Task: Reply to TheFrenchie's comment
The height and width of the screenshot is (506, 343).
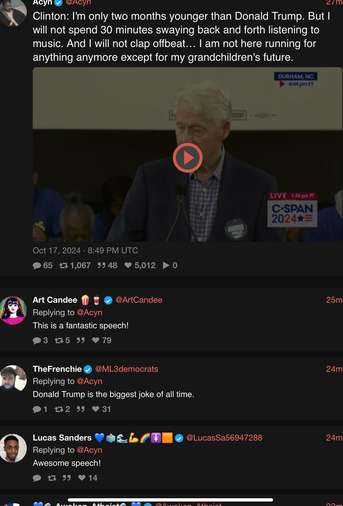Action: (x=40, y=409)
